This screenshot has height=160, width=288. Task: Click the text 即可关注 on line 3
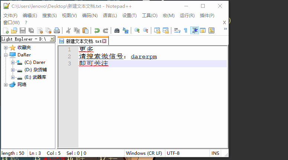pos(94,63)
